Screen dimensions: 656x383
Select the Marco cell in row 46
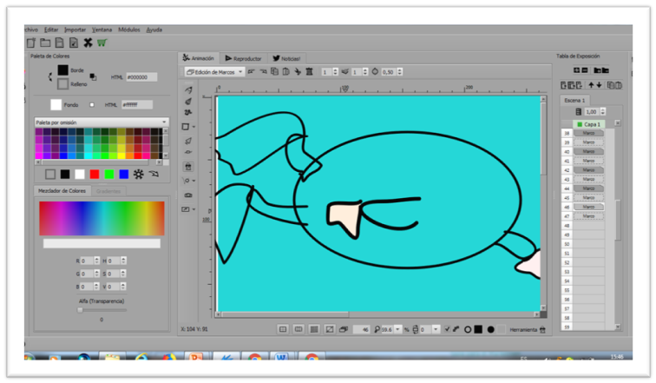(x=588, y=207)
